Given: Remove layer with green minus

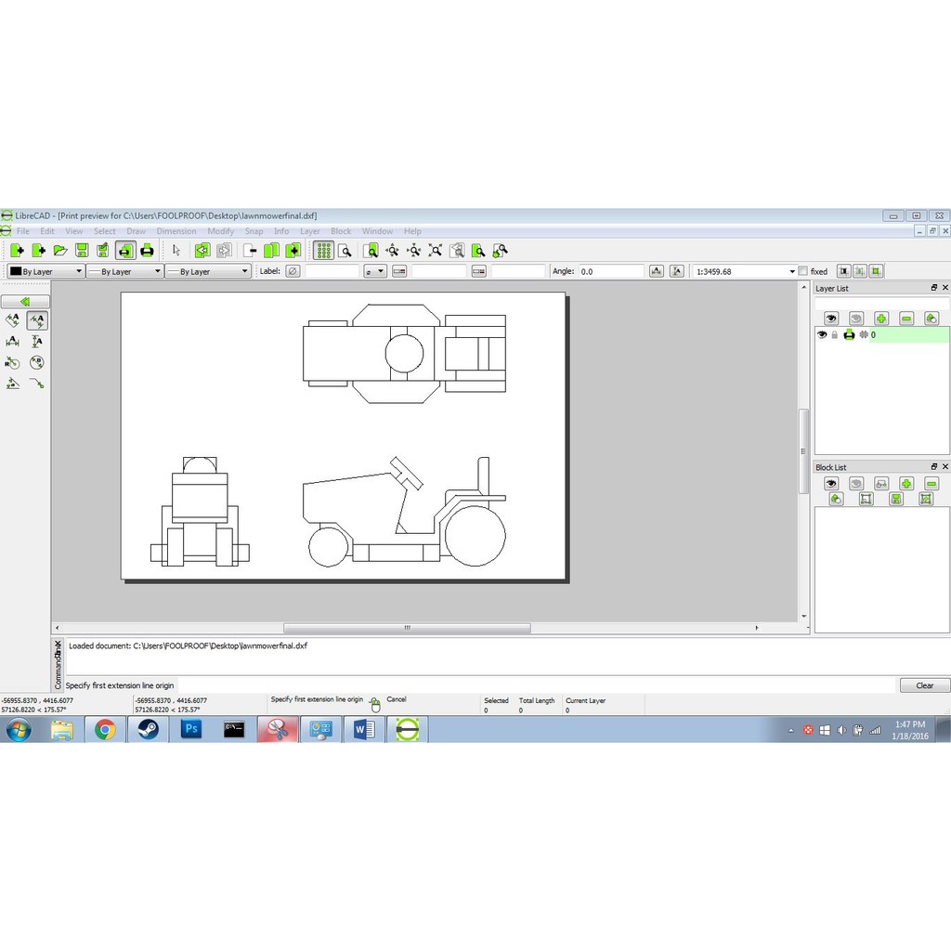Looking at the screenshot, I should tap(906, 319).
